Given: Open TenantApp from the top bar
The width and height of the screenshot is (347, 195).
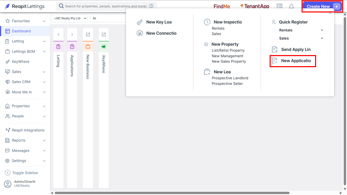Looking at the screenshot, I should pos(254,6).
